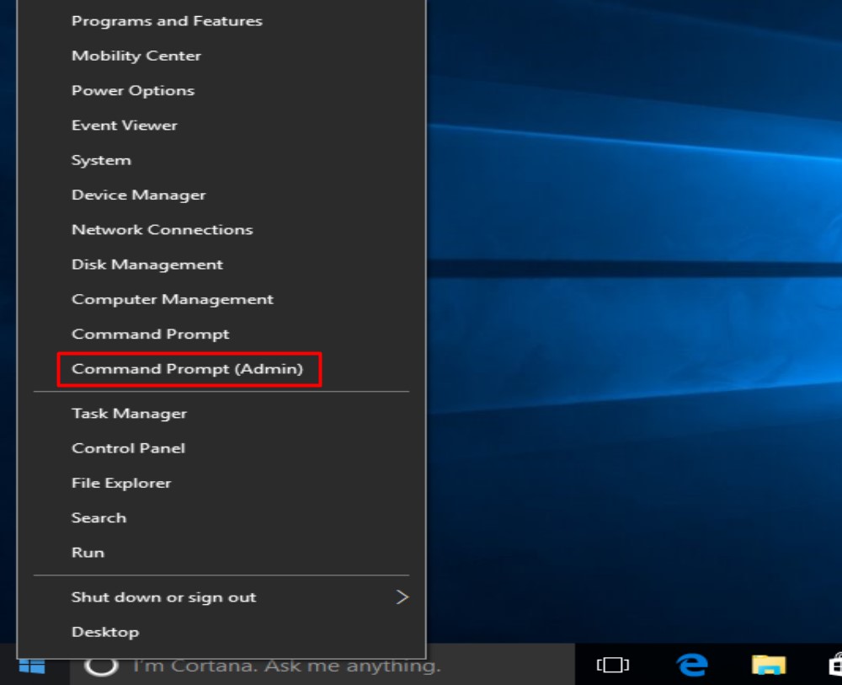
Task: Open Task View from the taskbar
Action: tap(613, 666)
